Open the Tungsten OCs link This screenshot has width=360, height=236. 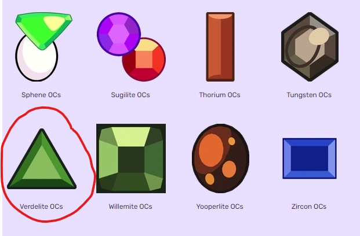coord(309,95)
